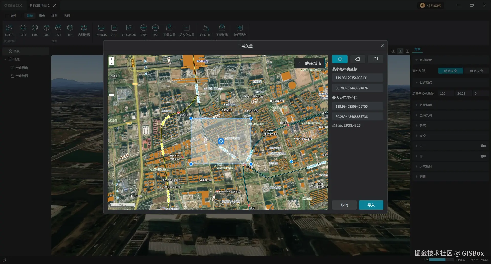Zoom out on the download map
This screenshot has height=264, width=491.
111,63
